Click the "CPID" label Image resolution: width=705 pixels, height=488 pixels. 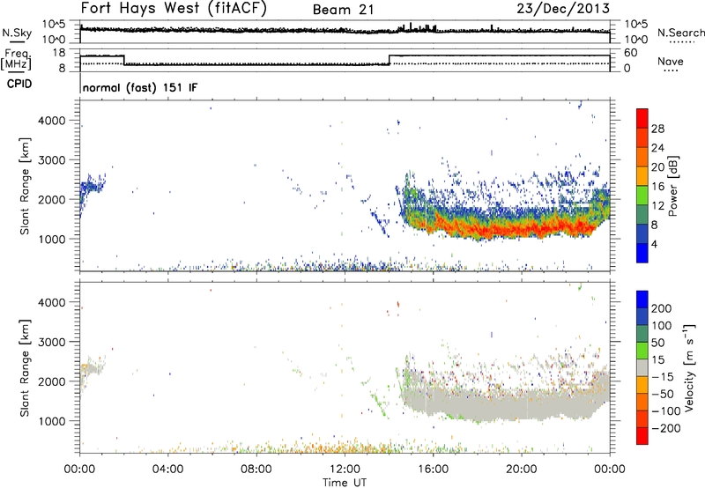pyautogui.click(x=19, y=84)
